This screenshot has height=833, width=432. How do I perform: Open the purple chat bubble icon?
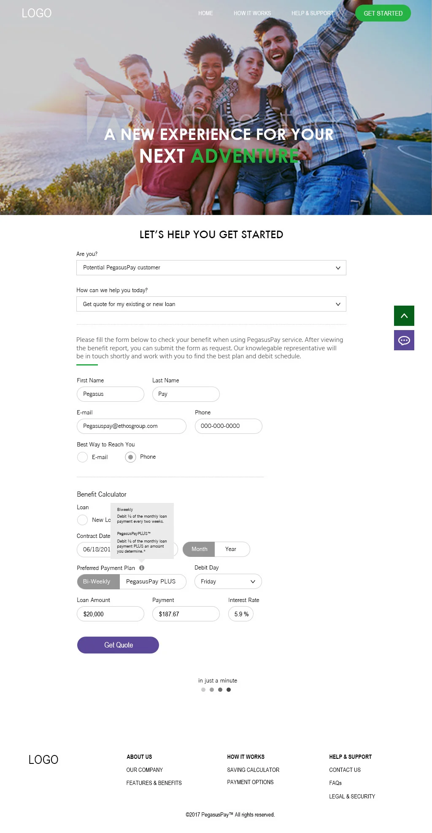(x=404, y=340)
